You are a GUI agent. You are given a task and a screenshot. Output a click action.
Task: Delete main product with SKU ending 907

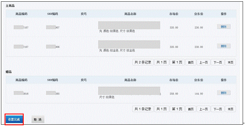coord(224,27)
